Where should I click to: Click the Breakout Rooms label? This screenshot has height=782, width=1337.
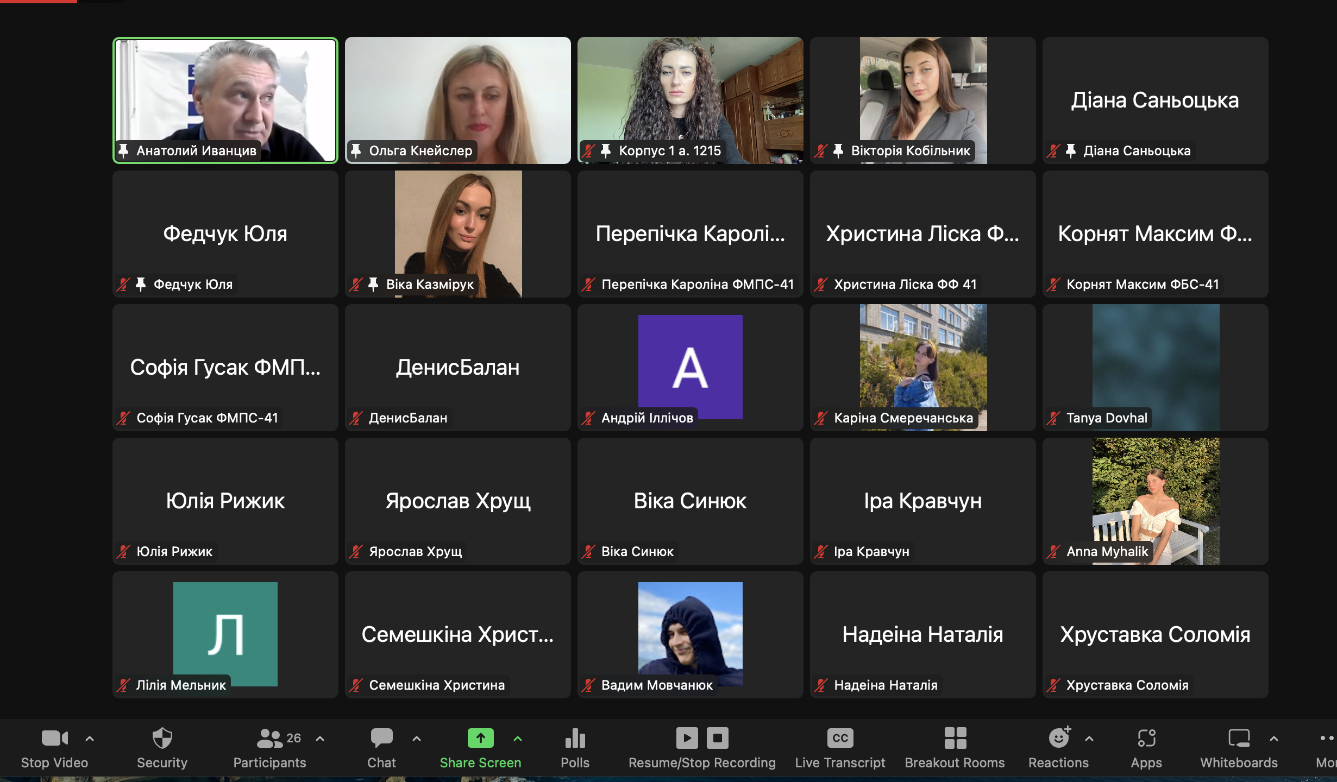click(x=955, y=762)
